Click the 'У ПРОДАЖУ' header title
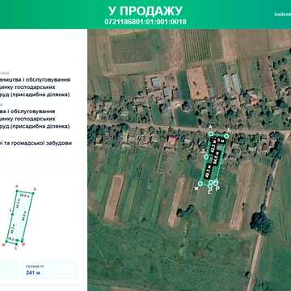291x291 pixels. coord(145,11)
